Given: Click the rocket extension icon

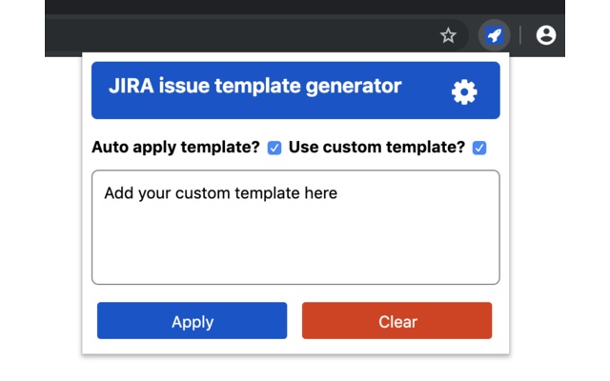Looking at the screenshot, I should pyautogui.click(x=494, y=35).
